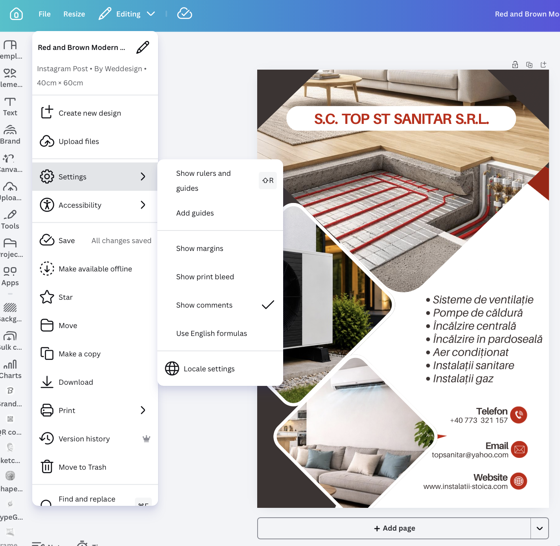
Task: Choose Add guides
Action: (x=220, y=213)
